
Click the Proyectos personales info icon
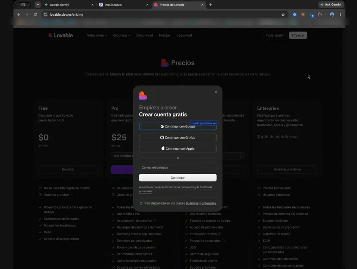point(223,241)
